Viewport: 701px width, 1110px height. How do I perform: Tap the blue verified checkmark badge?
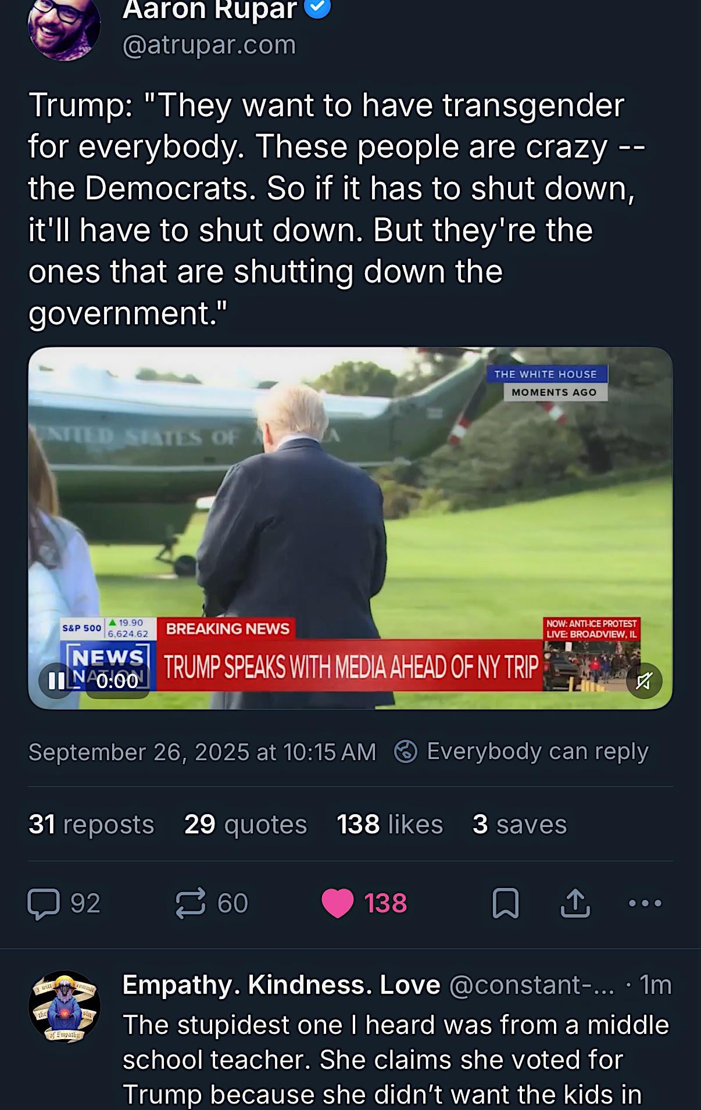click(317, 8)
